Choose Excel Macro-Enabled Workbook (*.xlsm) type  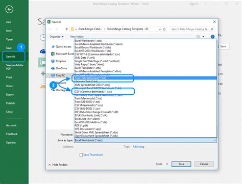point(146,44)
